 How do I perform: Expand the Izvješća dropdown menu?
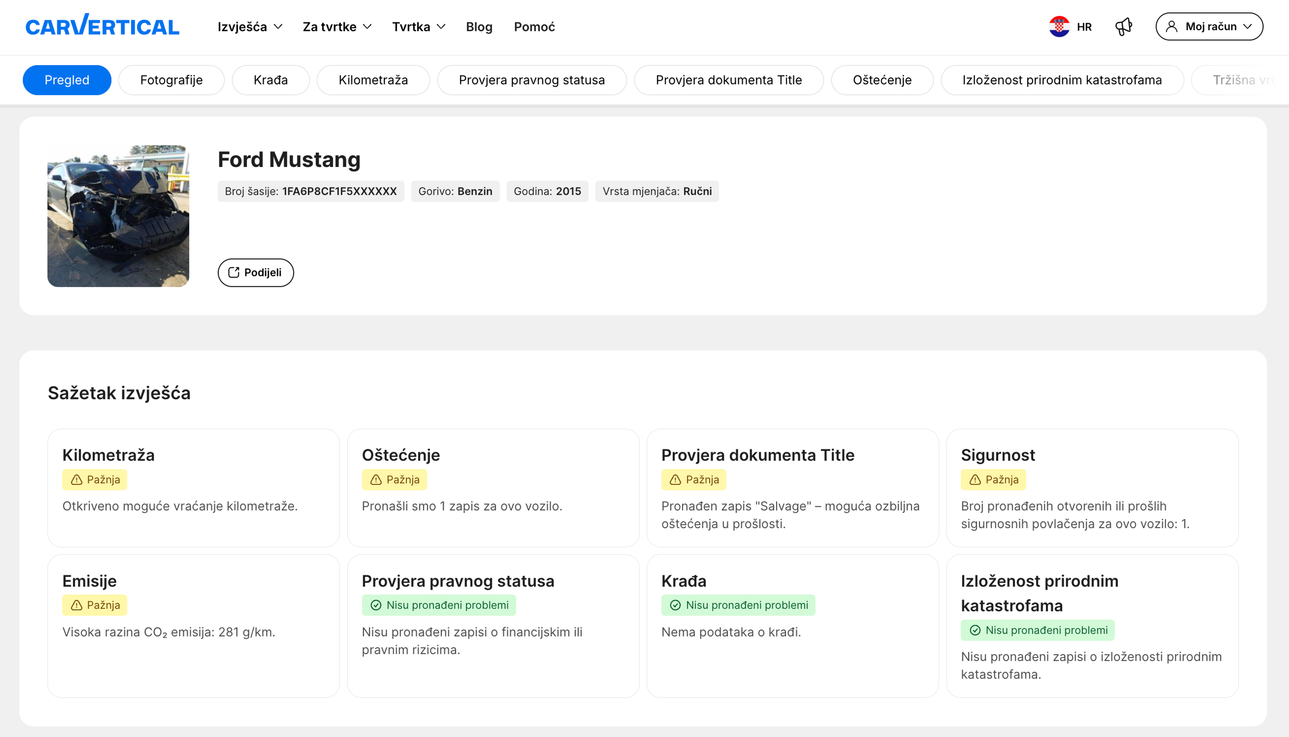pos(250,26)
